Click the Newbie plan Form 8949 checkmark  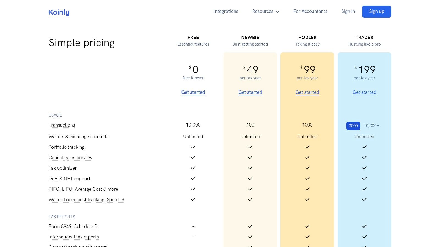250,226
